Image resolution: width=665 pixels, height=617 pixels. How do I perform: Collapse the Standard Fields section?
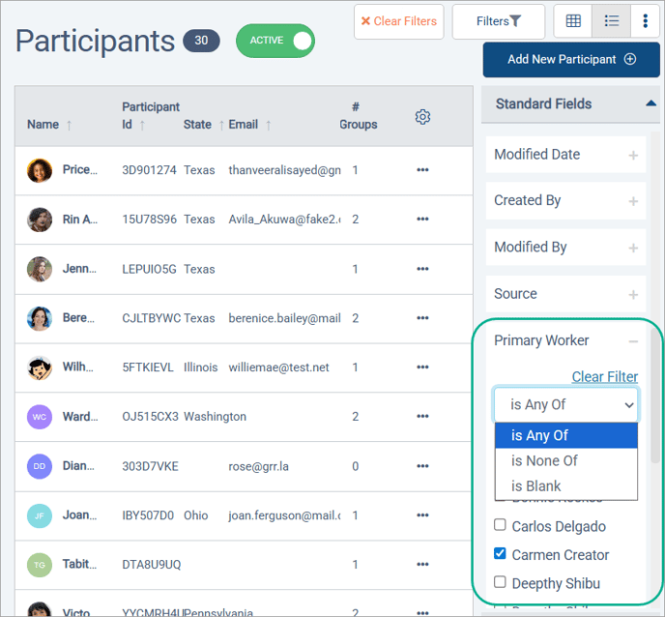click(x=651, y=103)
